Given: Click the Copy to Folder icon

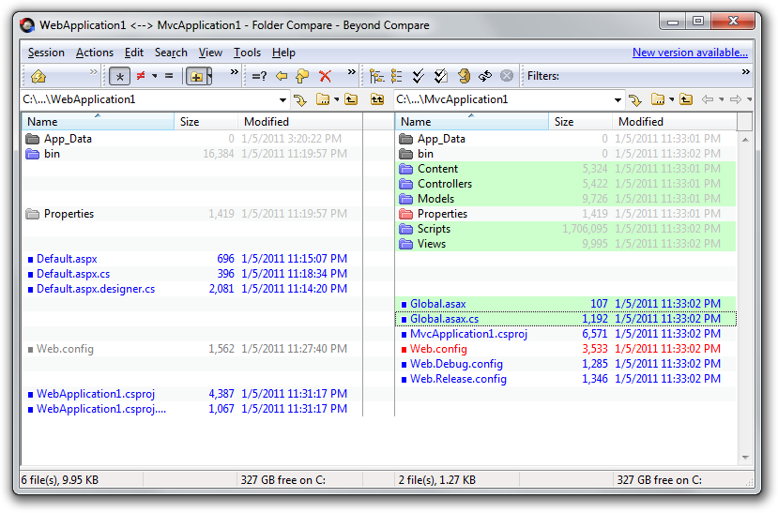Looking at the screenshot, I should (x=302, y=76).
